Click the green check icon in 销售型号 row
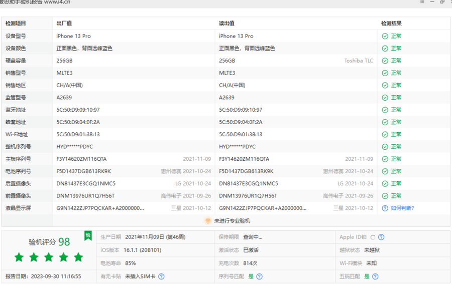 click(x=385, y=73)
